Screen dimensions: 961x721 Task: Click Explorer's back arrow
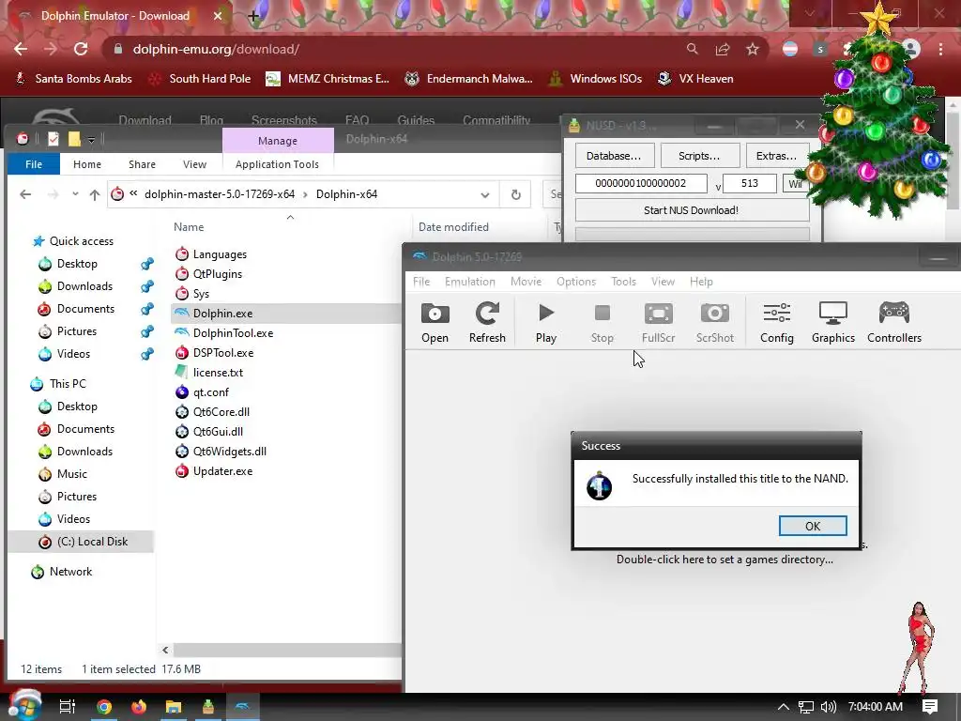pos(25,194)
